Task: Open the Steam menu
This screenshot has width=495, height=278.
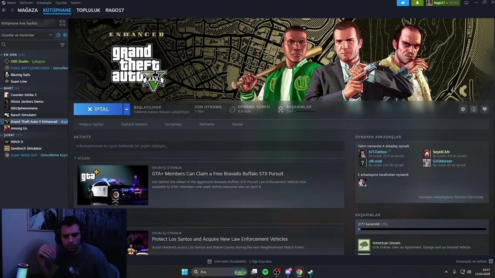Action: click(x=11, y=3)
